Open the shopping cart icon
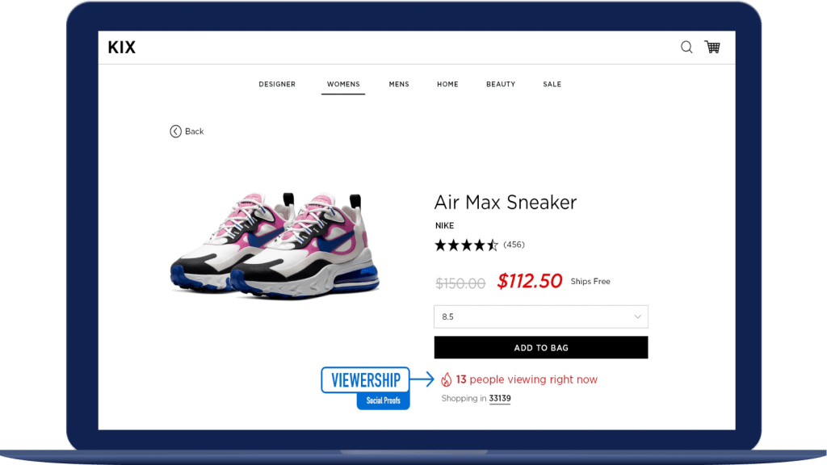 [712, 47]
